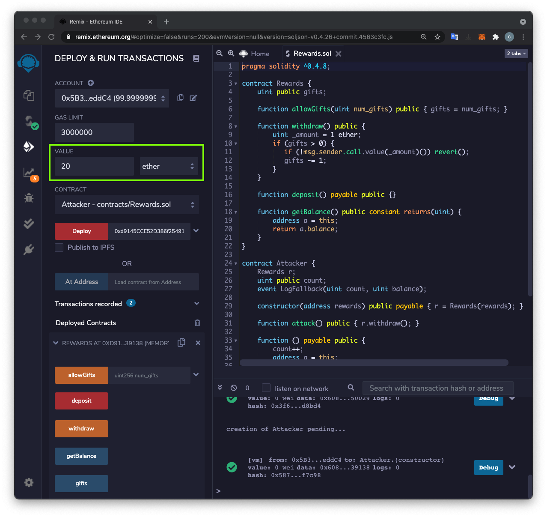Screen dimensions: 547x517
Task: Call the allowGifts function button
Action: pos(81,375)
